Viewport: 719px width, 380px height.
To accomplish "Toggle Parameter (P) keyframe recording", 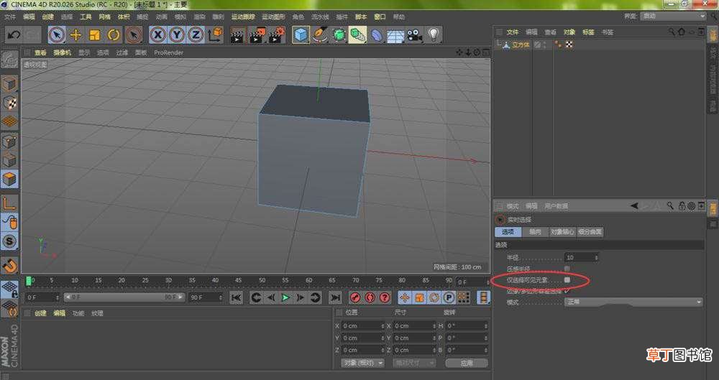I will point(449,297).
